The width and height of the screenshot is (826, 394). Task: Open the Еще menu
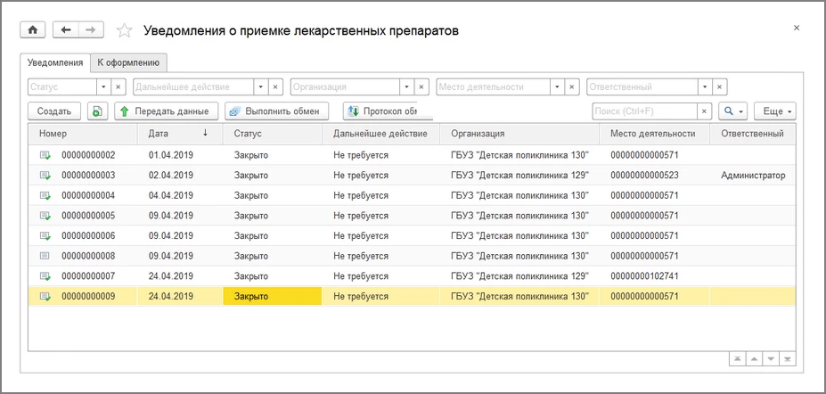[775, 111]
